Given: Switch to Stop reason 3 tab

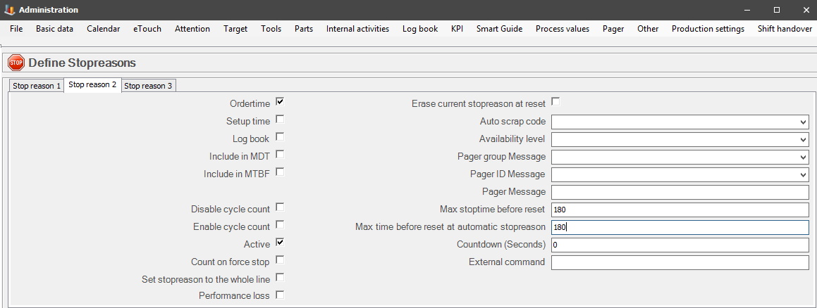Looking at the screenshot, I should point(148,86).
